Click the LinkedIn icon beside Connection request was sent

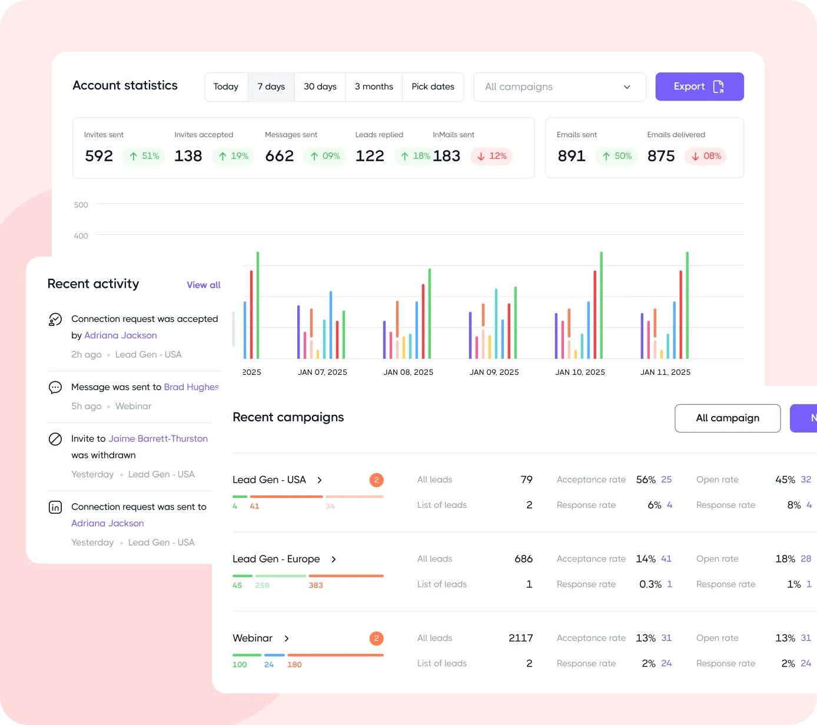click(55, 507)
